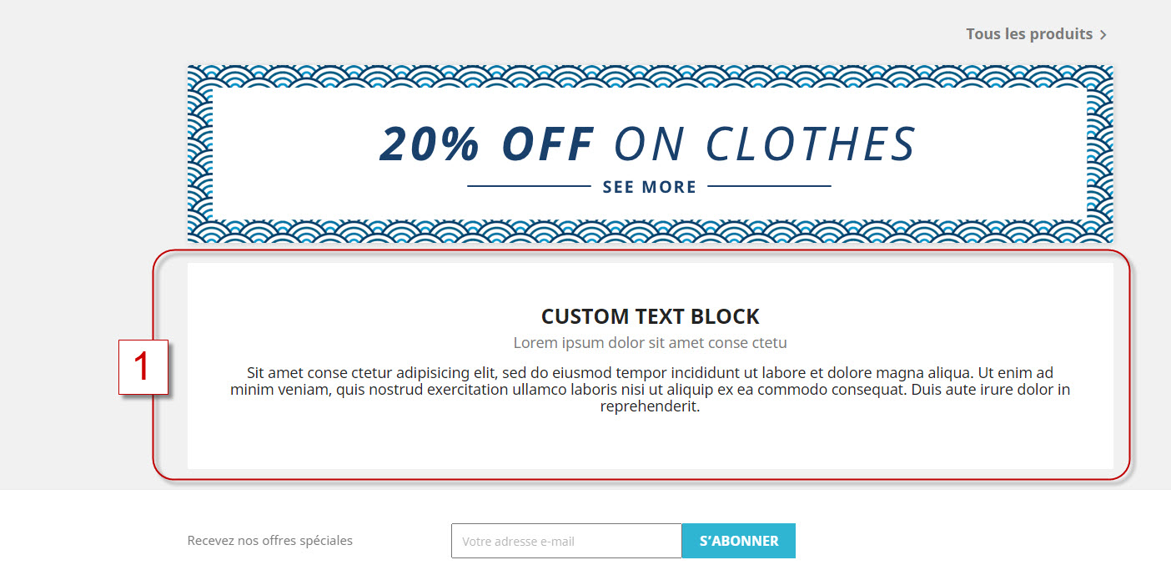Click SEE MORE on the promo banner
The image size is (1171, 565).
pyautogui.click(x=649, y=186)
